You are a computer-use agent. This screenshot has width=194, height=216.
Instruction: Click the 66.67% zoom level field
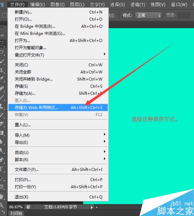16,207
